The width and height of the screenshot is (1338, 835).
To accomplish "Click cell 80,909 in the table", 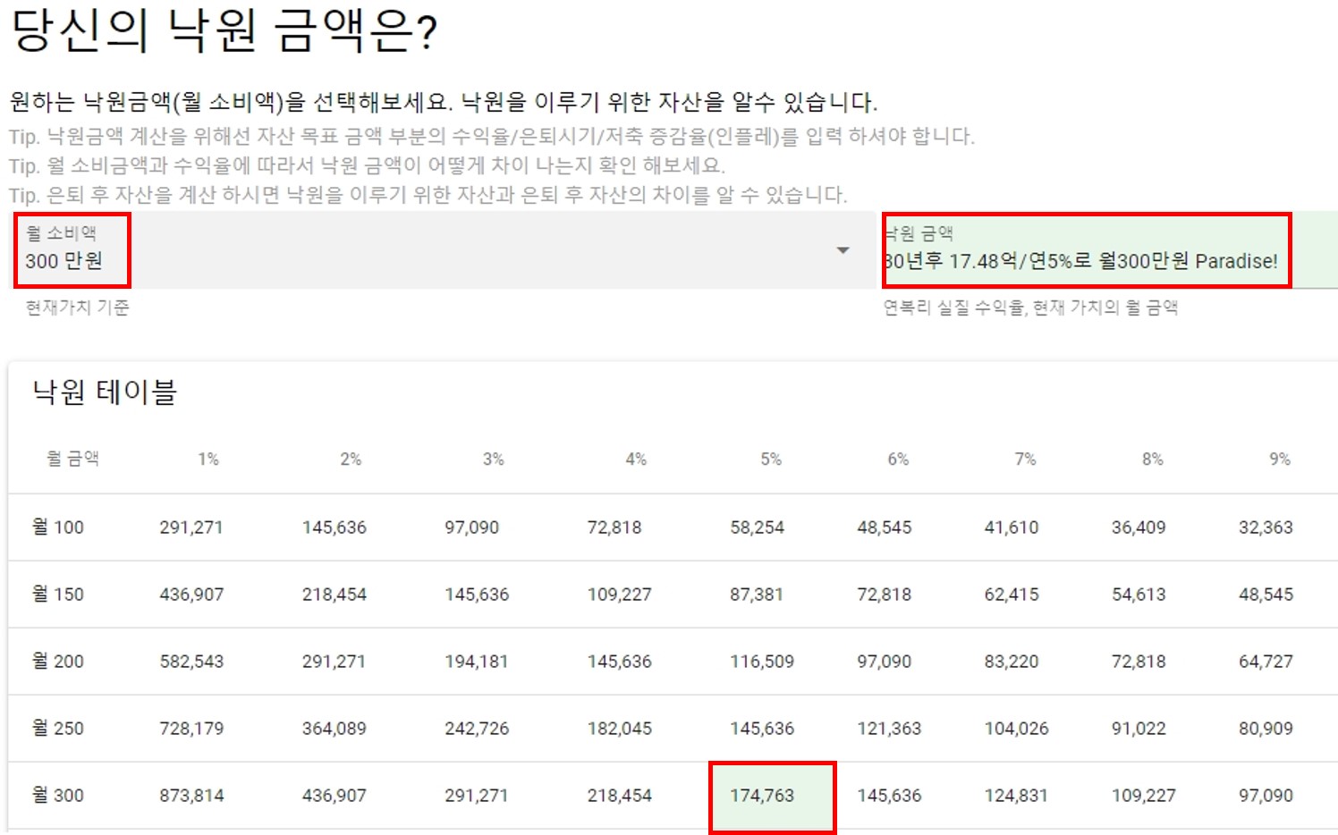I will 1266,729.
